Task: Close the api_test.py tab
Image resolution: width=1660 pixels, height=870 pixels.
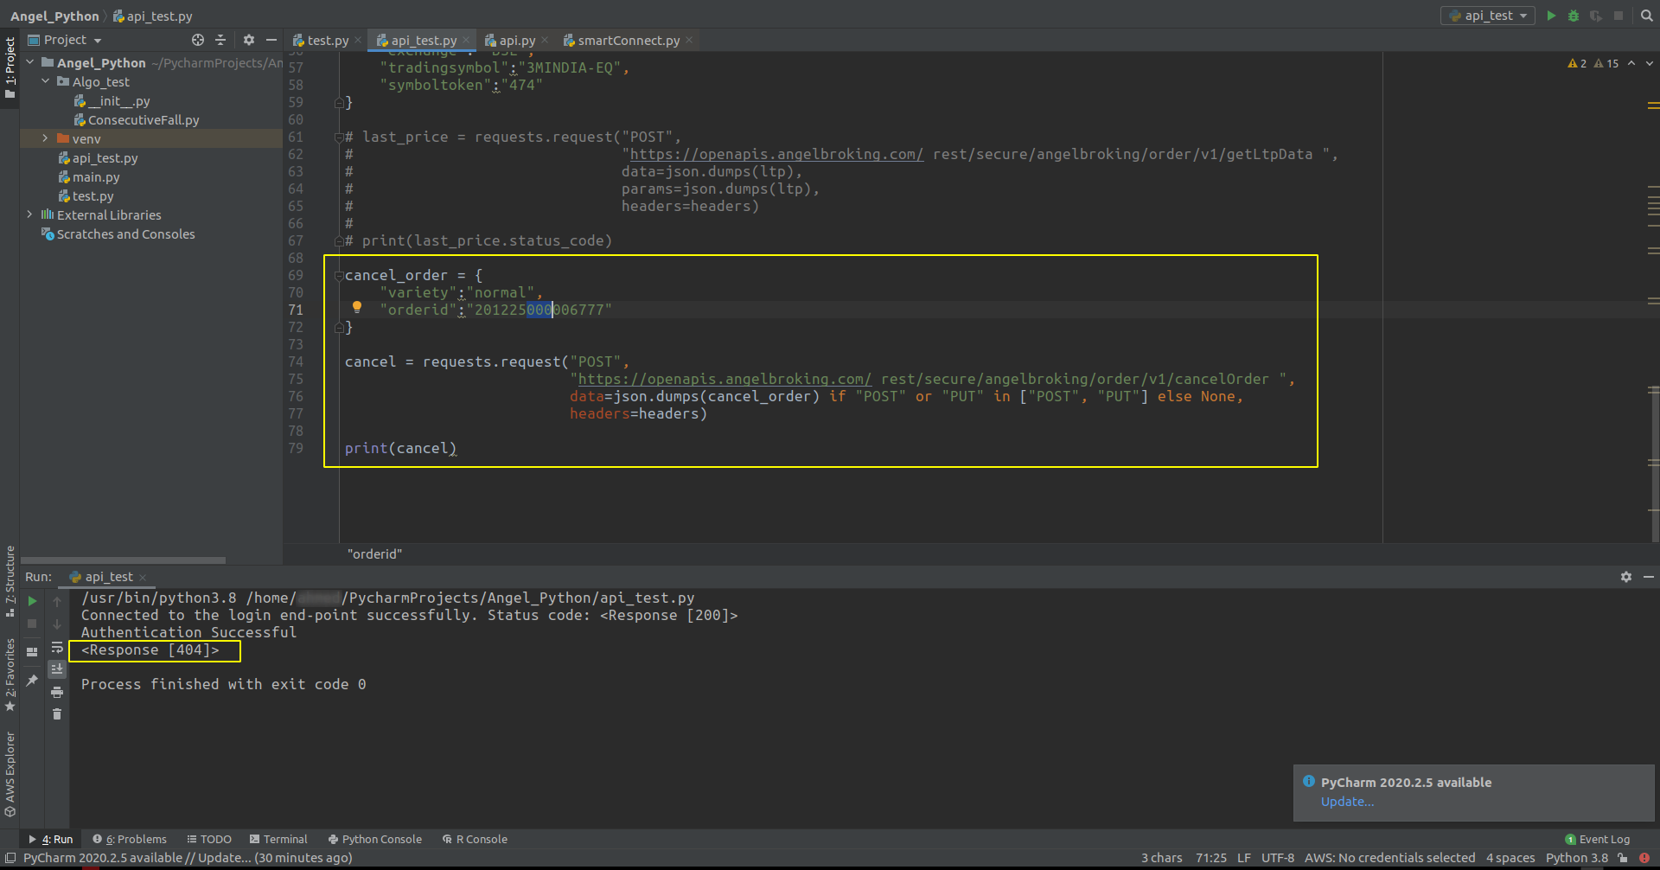Action: 466,41
